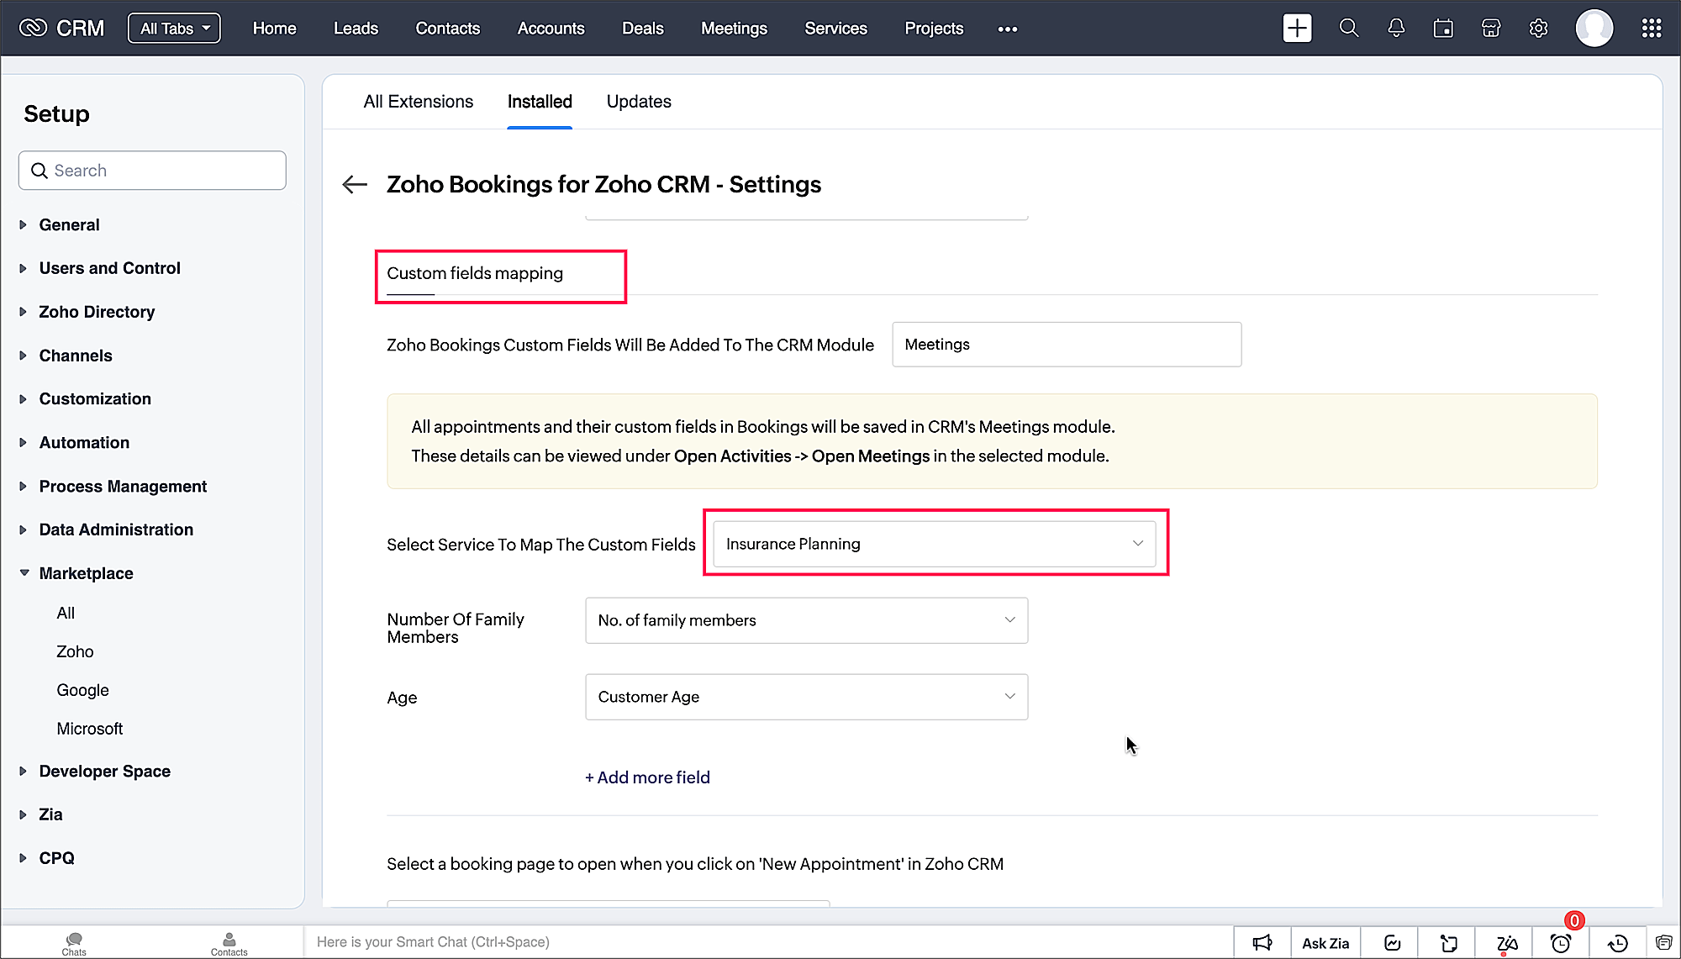
Task: Open the No. of family members dropdown
Action: [805, 620]
